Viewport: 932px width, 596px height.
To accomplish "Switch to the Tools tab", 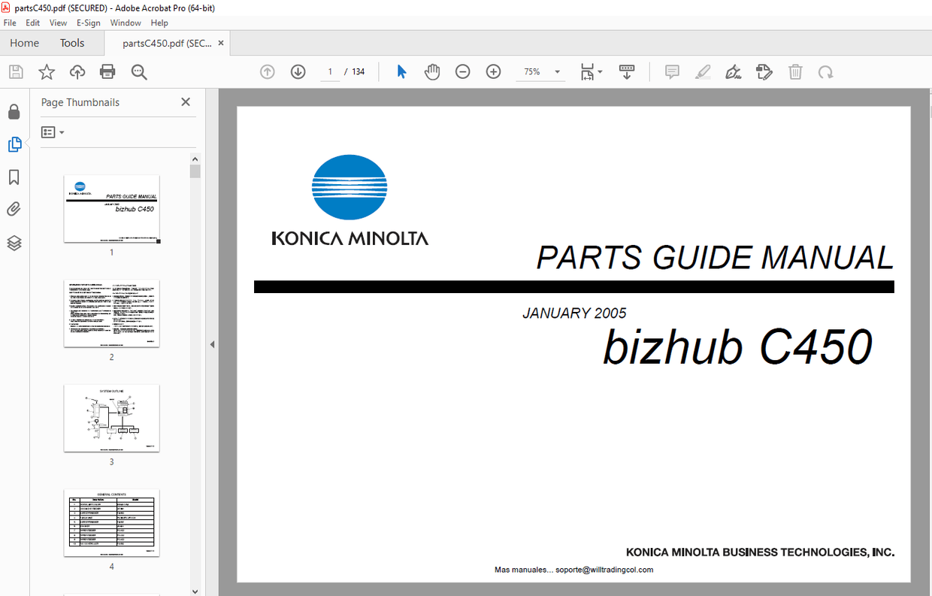I will [x=71, y=43].
